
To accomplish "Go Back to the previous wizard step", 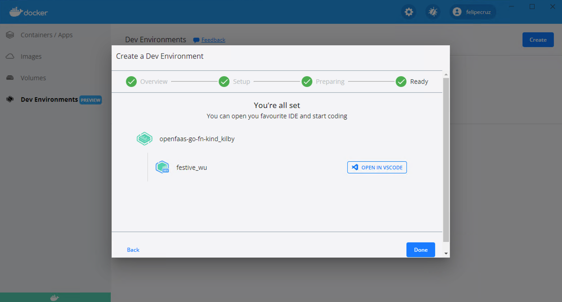I will pyautogui.click(x=133, y=250).
